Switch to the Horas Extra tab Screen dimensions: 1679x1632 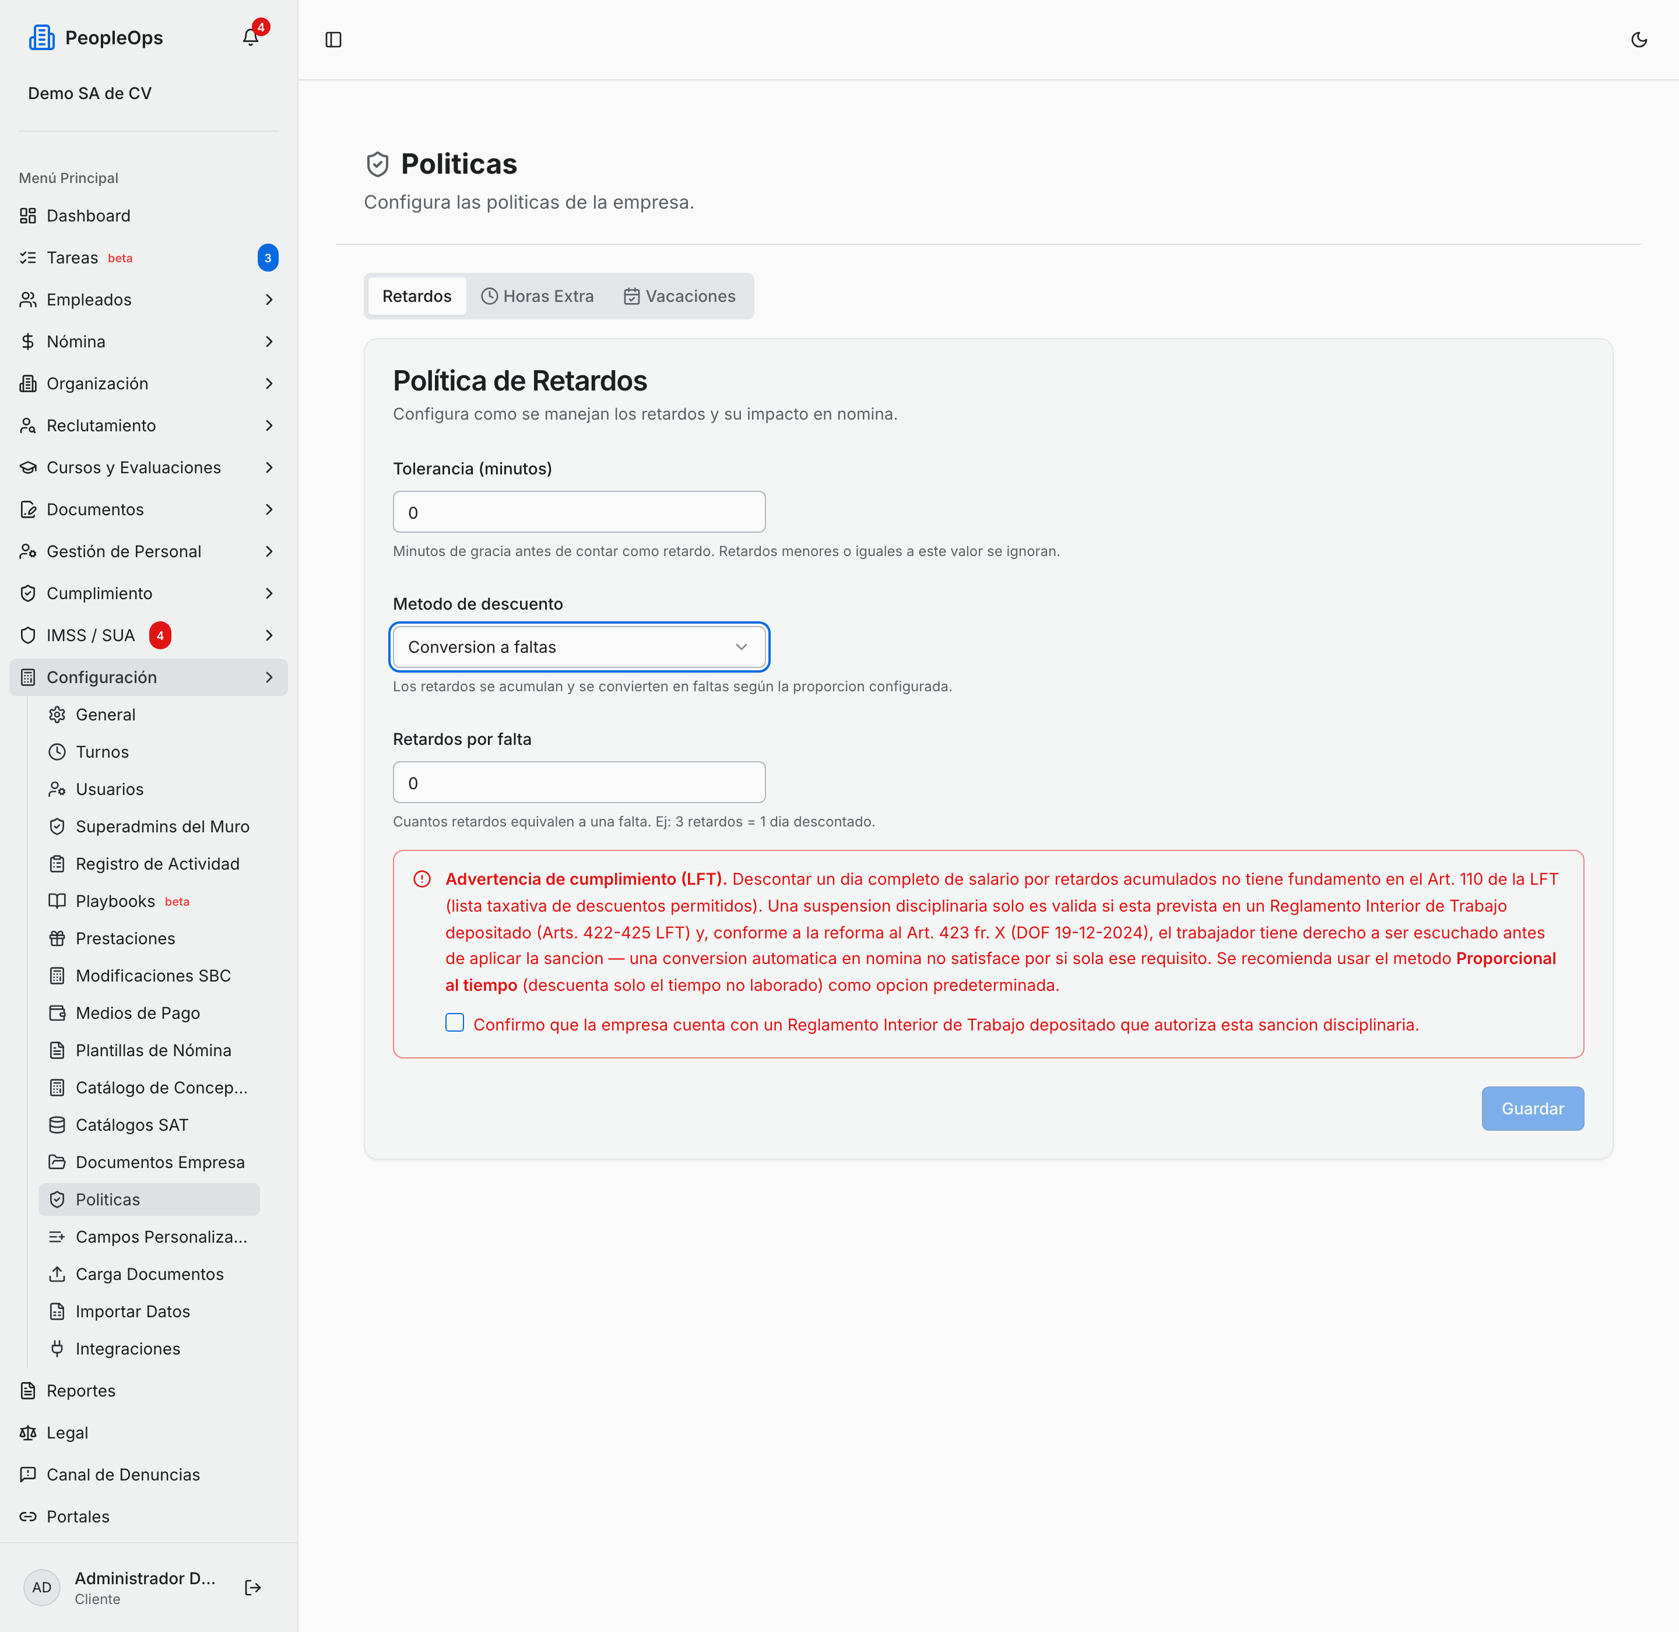coord(538,296)
